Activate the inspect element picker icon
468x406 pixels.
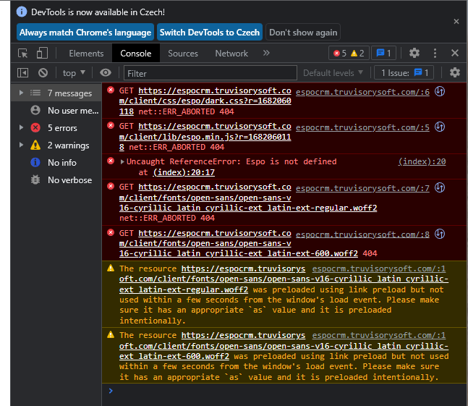coord(23,53)
